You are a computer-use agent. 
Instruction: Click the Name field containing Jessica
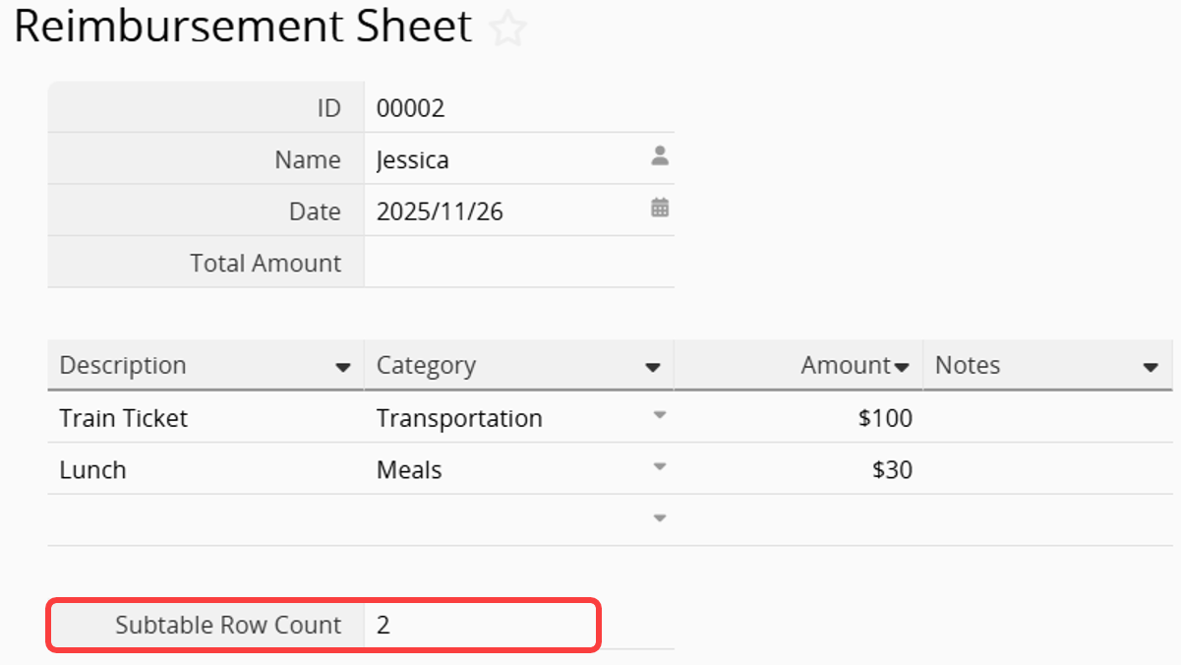pos(492,160)
